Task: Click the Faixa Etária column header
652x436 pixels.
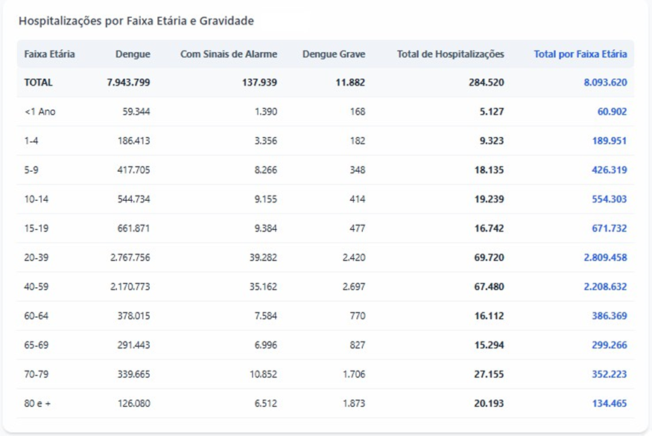Action: point(49,54)
